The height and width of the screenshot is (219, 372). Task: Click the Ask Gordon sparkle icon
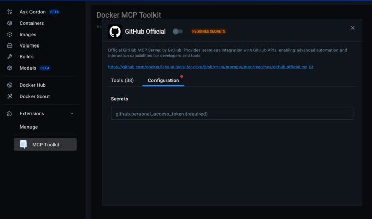pos(10,12)
